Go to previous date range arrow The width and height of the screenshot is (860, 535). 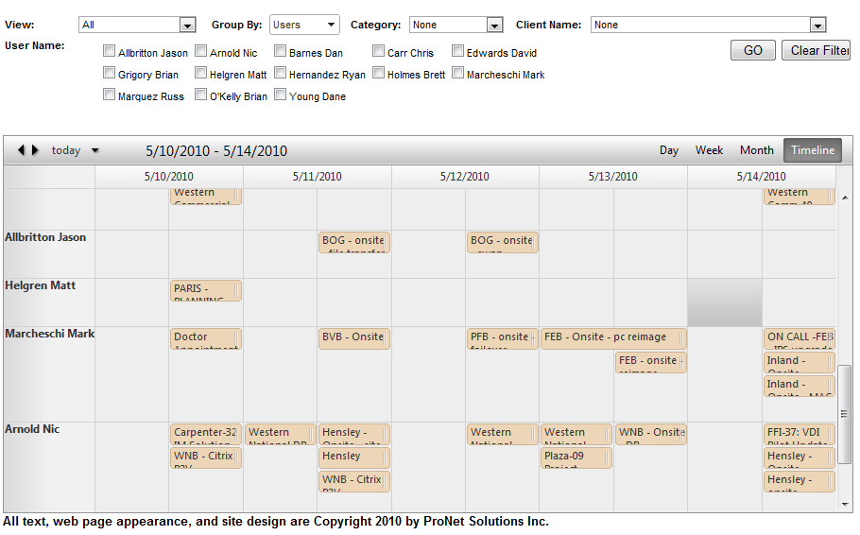[x=21, y=150]
